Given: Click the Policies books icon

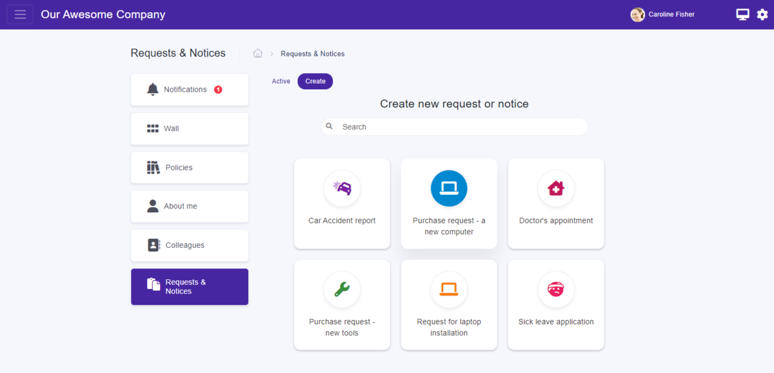Looking at the screenshot, I should 153,168.
